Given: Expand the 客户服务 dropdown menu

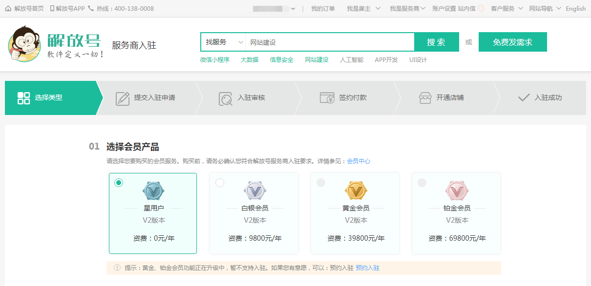Looking at the screenshot, I should coord(507,9).
